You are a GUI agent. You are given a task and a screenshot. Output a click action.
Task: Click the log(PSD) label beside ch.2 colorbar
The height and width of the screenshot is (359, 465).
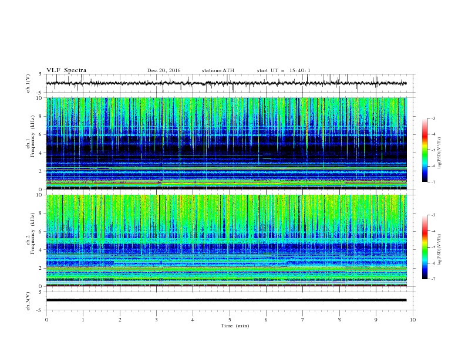click(439, 249)
